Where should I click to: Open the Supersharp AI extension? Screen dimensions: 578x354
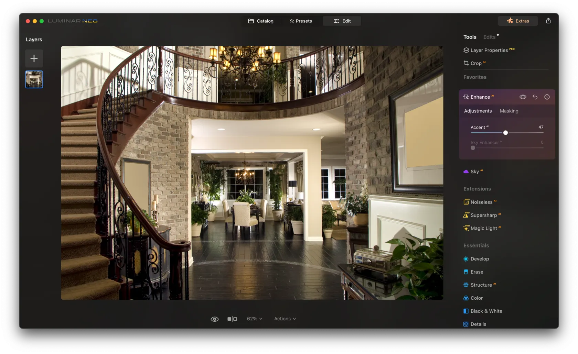pos(483,215)
